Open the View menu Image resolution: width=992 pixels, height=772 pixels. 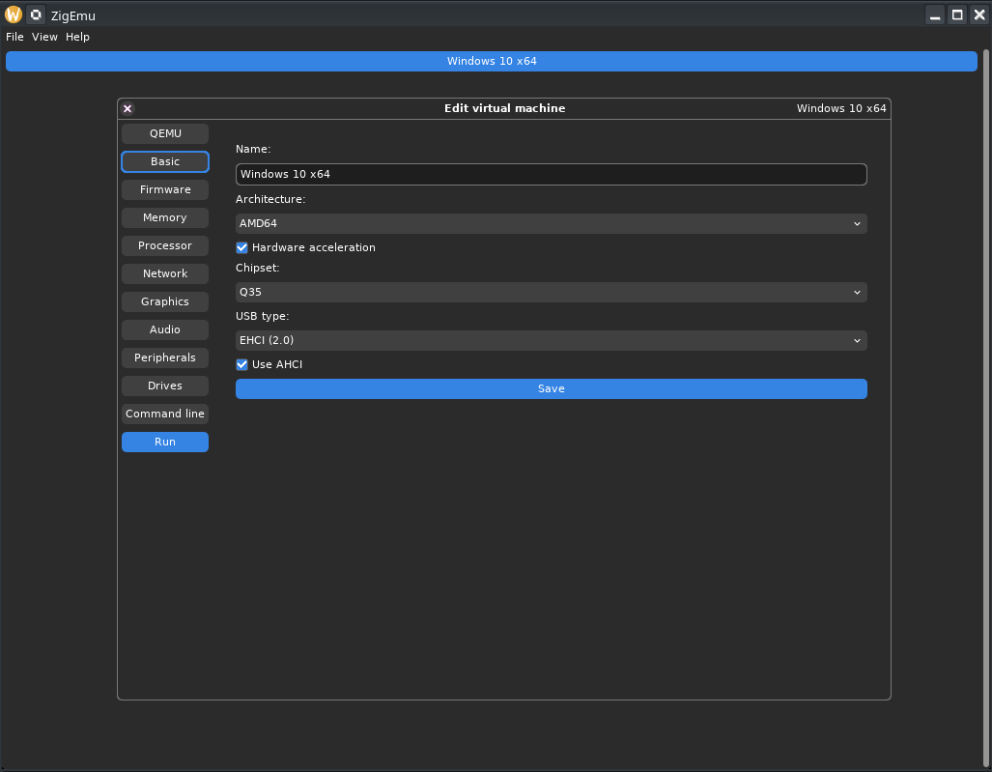[44, 37]
